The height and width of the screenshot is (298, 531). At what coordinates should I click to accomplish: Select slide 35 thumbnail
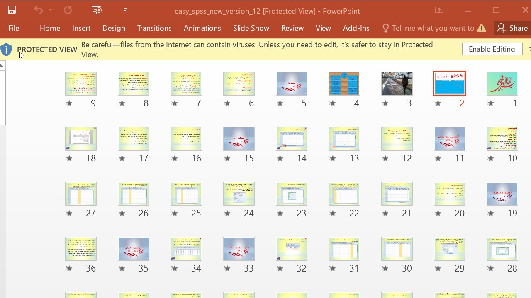click(x=133, y=249)
